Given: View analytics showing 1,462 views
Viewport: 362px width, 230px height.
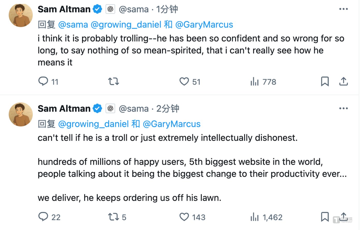Looking at the screenshot, I should [266, 217].
